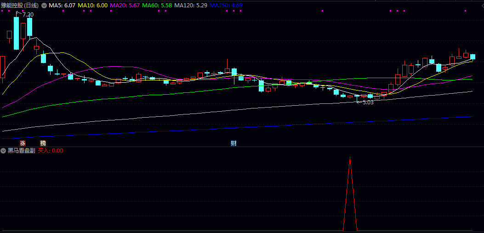This screenshot has height=233, width=484.
Task: Select the MA5 moving average label
Action: [62, 6]
